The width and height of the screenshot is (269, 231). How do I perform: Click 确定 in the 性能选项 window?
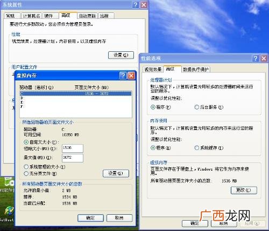(195, 223)
